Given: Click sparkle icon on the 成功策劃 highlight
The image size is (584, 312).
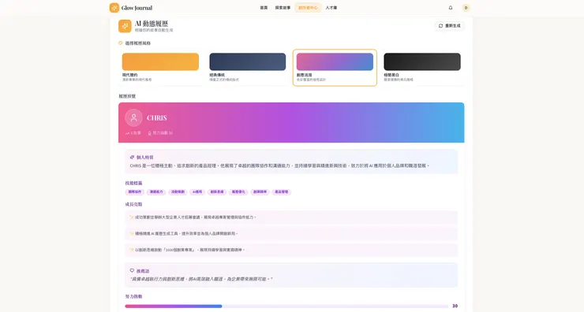Looking at the screenshot, I should (x=132, y=217).
